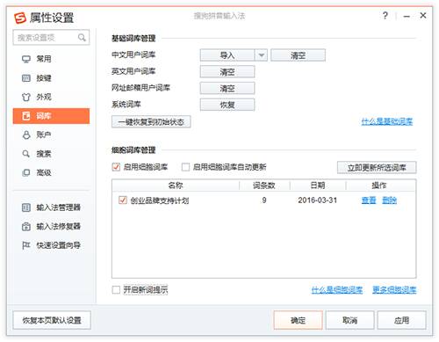Open the 按键 keyboard icon section
This screenshot has width=439, height=342.
tap(26, 78)
